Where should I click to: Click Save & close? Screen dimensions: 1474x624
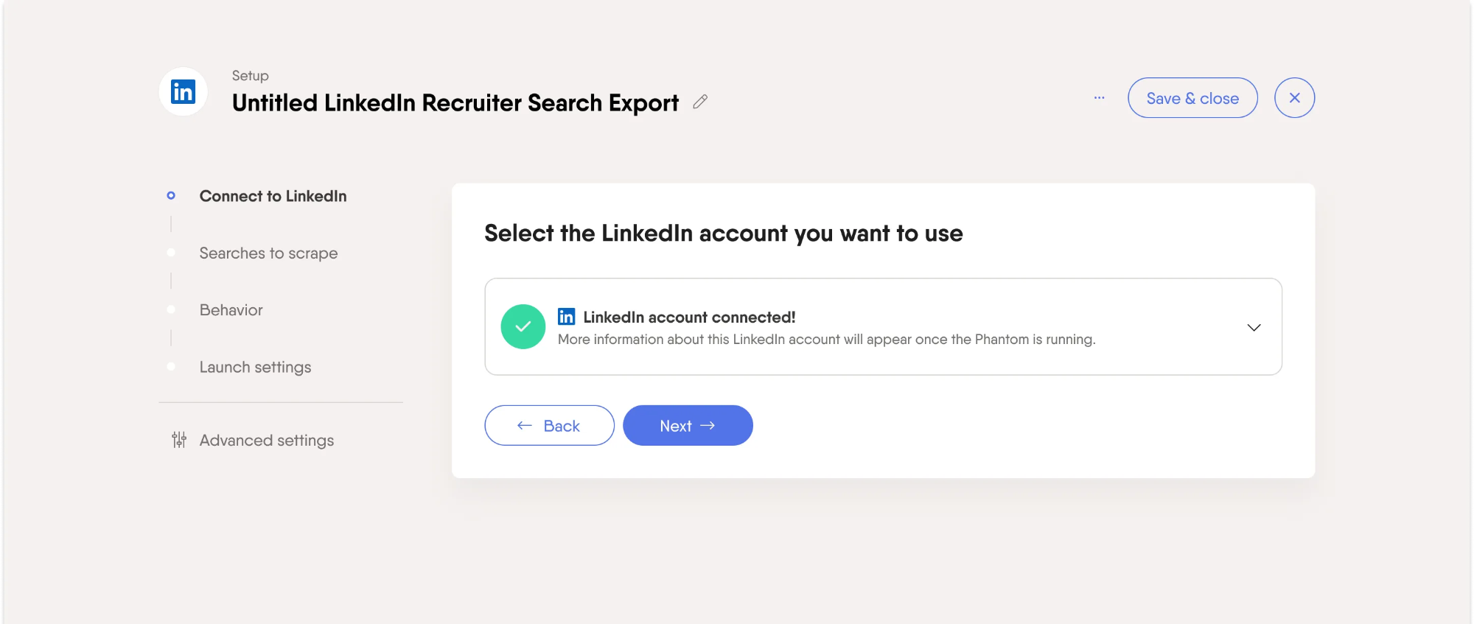(x=1192, y=98)
